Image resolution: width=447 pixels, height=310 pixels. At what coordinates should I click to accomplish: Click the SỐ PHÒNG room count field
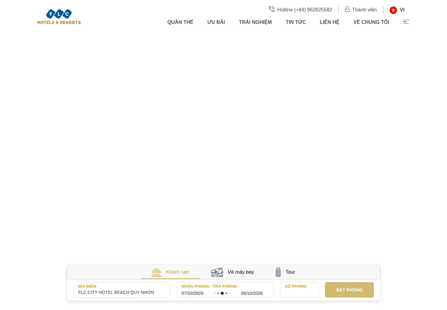click(x=299, y=290)
